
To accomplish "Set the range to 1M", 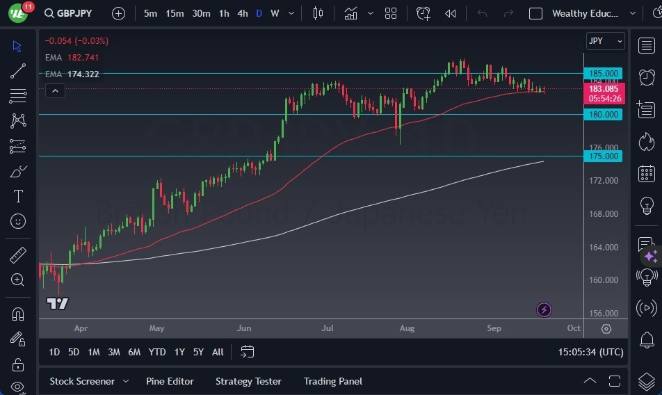I will [94, 352].
